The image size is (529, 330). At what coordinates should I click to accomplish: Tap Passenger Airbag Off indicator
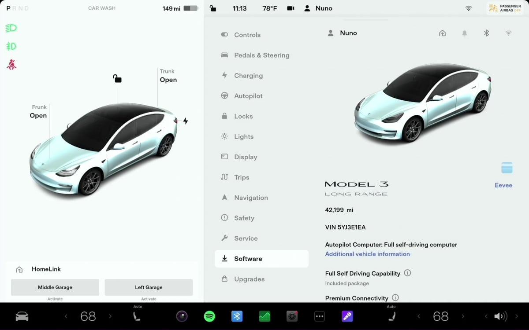pos(505,8)
